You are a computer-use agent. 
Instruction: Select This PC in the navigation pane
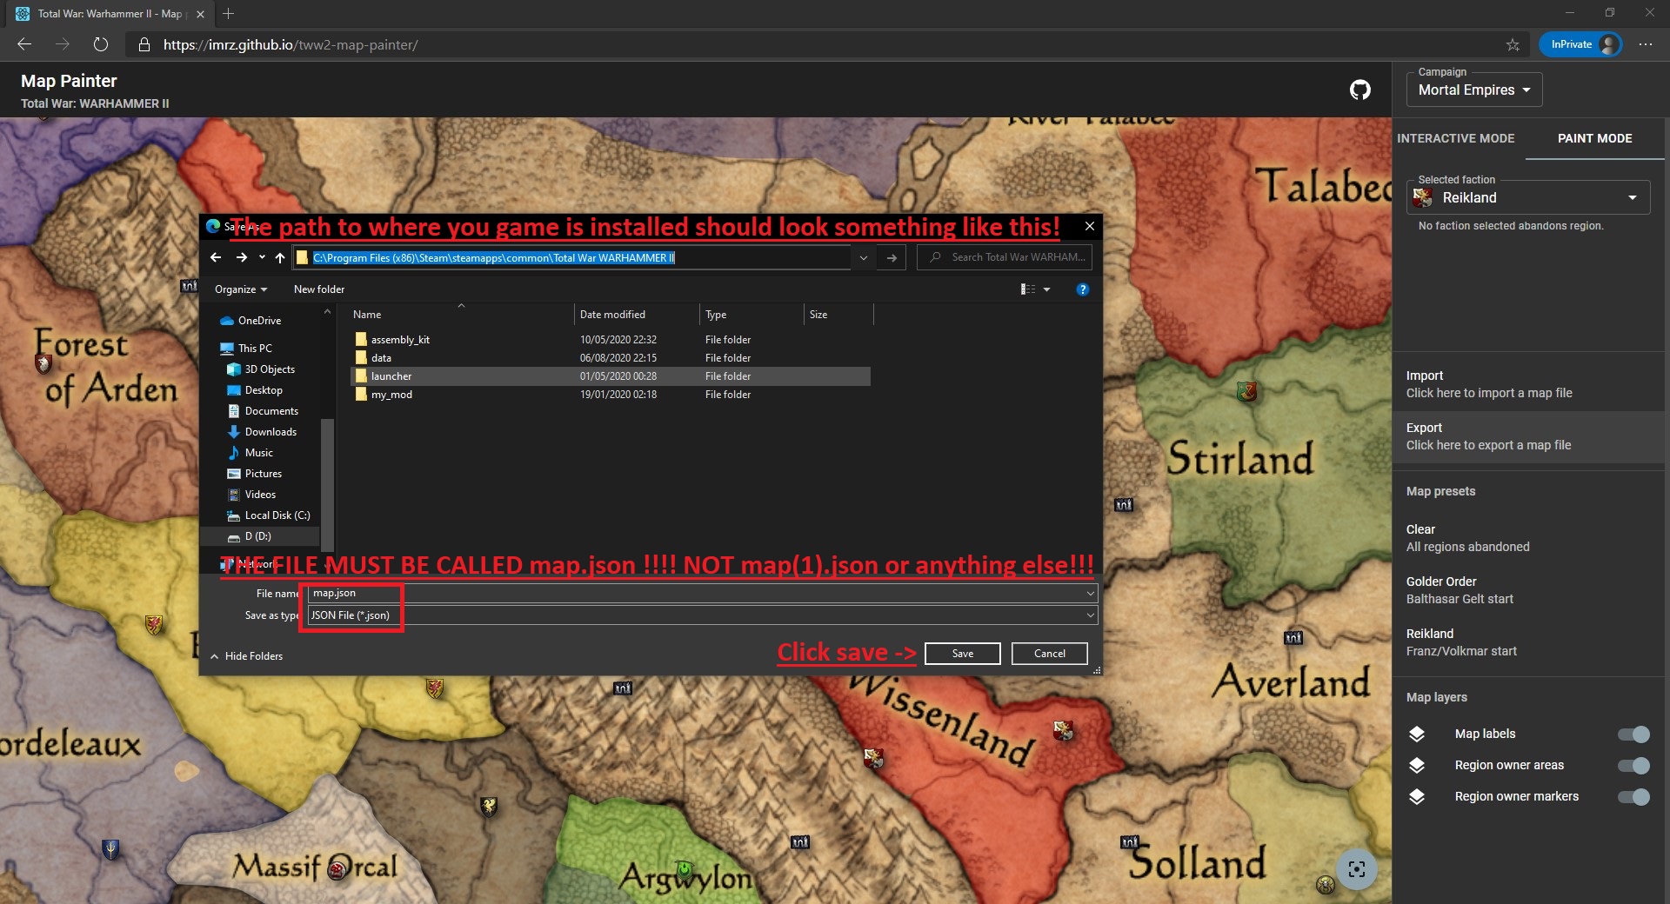(x=246, y=349)
